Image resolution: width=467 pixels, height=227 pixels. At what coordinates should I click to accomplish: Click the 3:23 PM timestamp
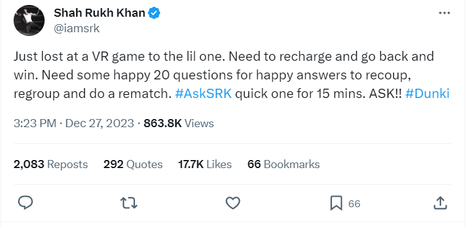[35, 123]
